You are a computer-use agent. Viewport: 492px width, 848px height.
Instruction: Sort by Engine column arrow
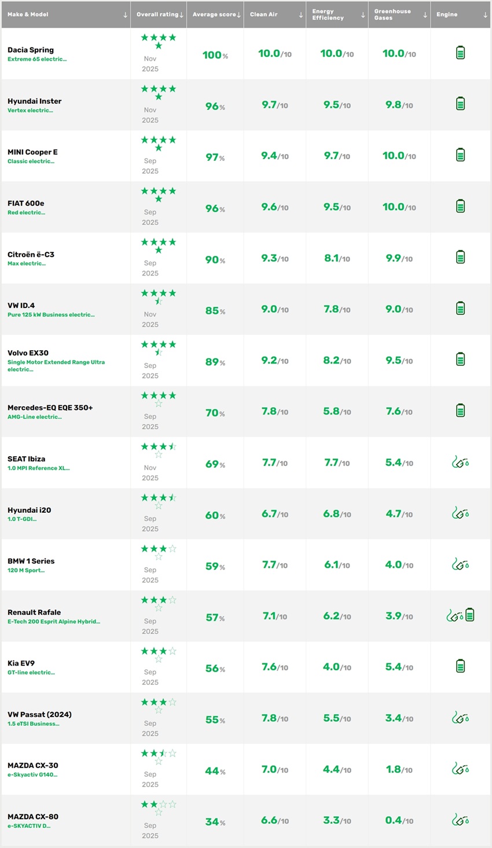click(x=485, y=15)
